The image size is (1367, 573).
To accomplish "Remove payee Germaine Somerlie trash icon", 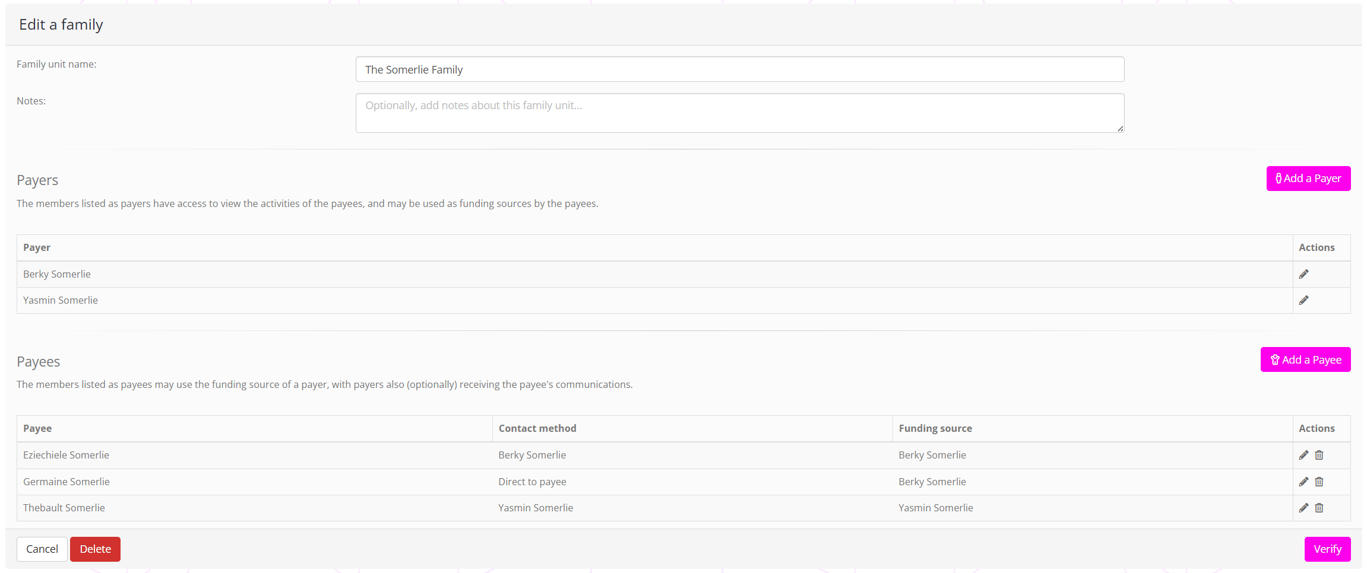I will coord(1319,482).
